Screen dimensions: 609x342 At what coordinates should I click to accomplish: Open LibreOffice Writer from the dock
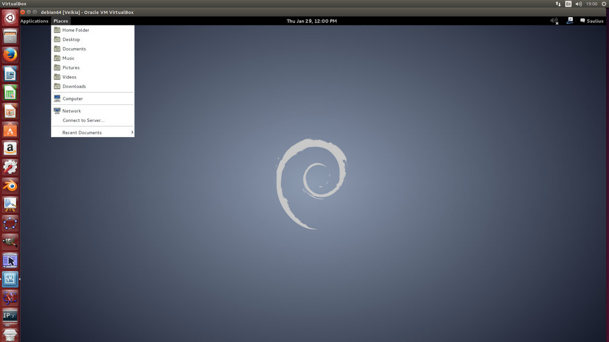coord(10,74)
